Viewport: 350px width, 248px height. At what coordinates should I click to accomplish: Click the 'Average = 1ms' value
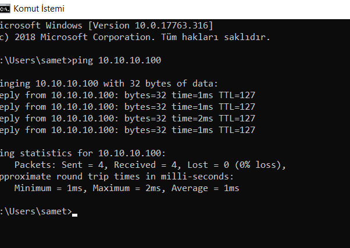(x=205, y=188)
